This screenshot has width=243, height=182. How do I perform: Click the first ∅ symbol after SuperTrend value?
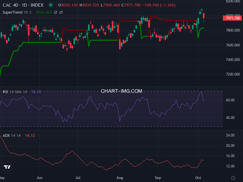coord(56,12)
